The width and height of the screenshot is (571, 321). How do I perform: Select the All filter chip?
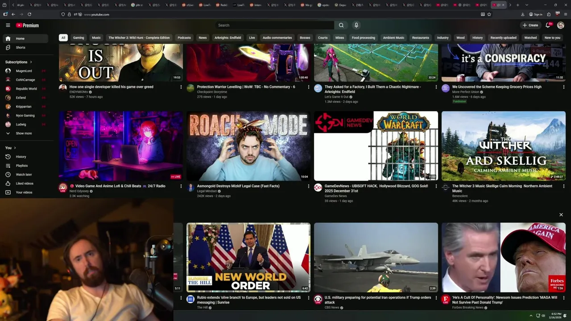63,38
